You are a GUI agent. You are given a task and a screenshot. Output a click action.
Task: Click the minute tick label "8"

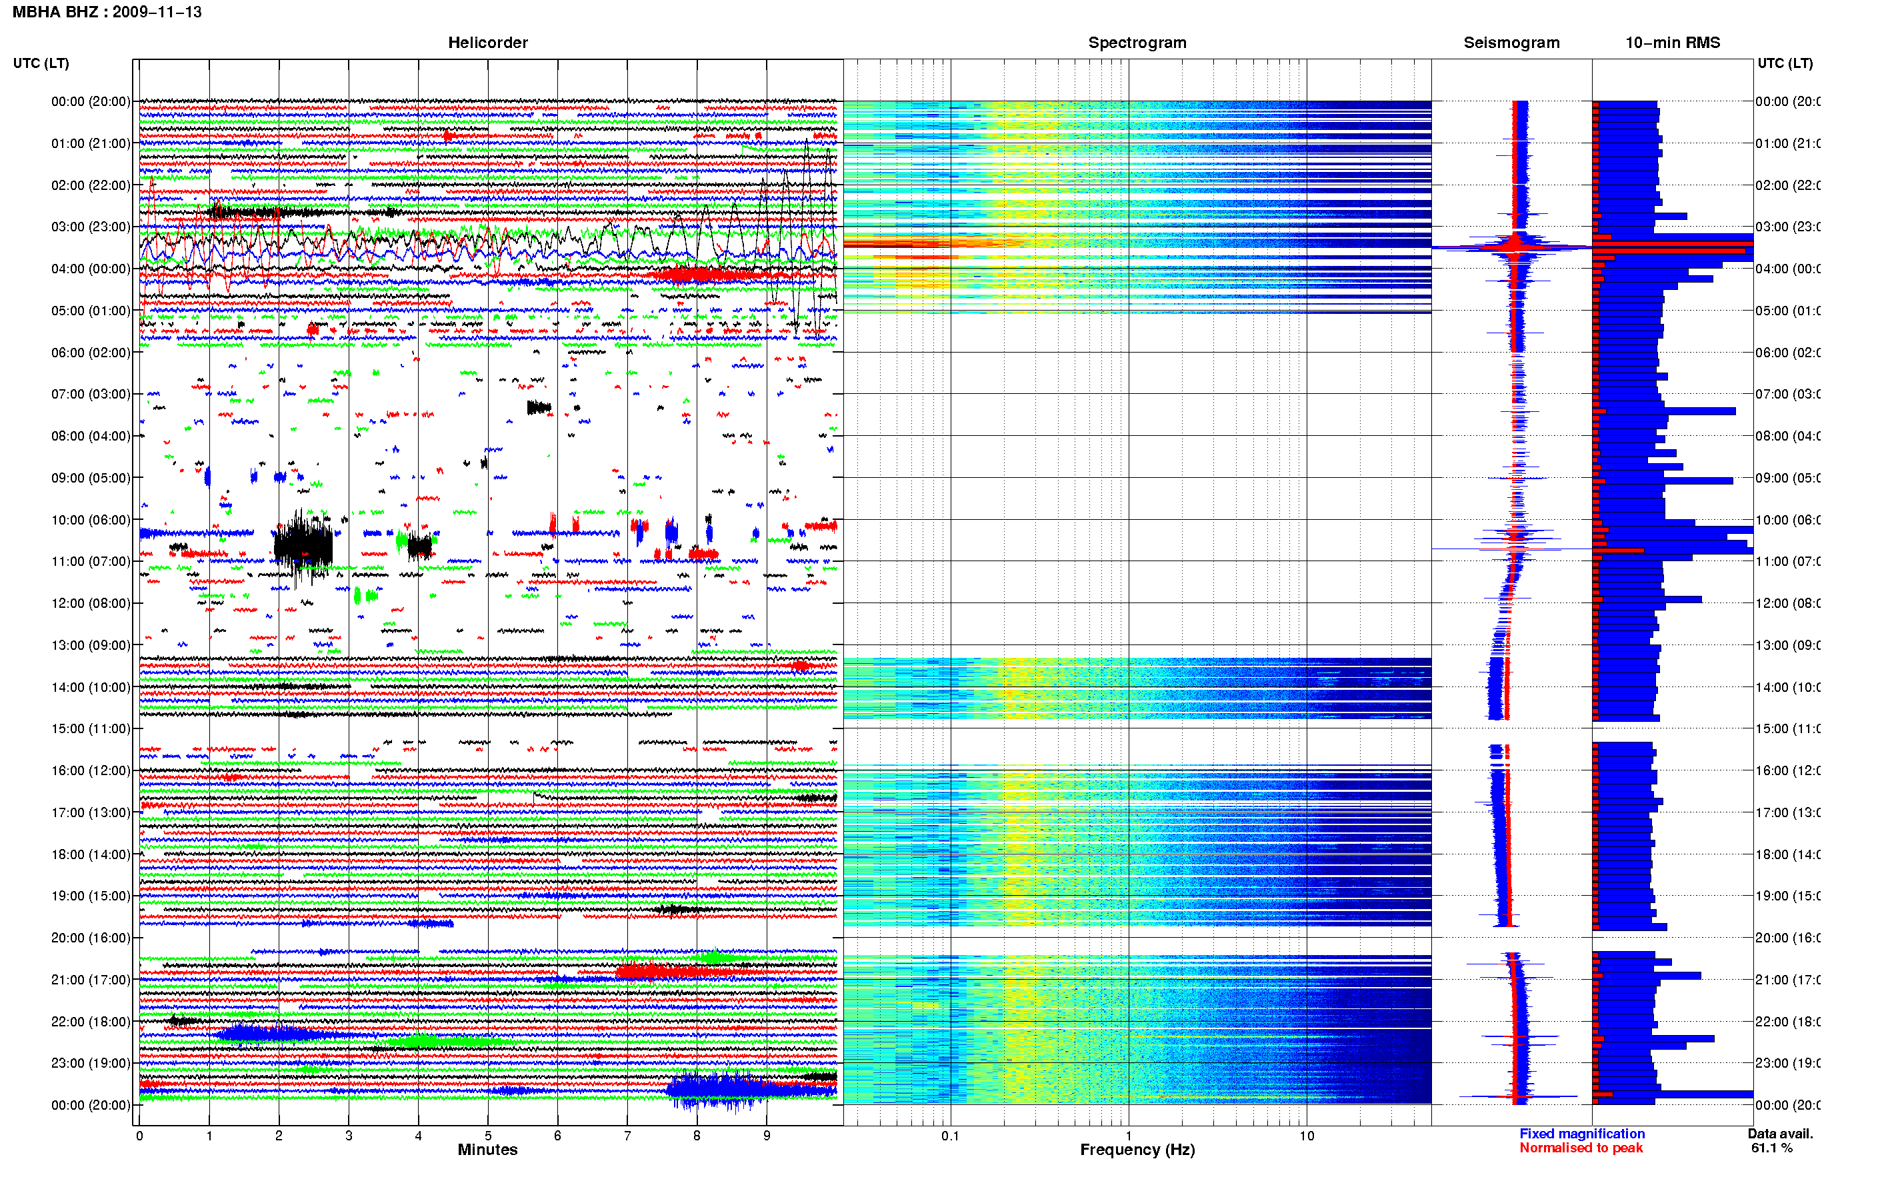pos(697,1136)
